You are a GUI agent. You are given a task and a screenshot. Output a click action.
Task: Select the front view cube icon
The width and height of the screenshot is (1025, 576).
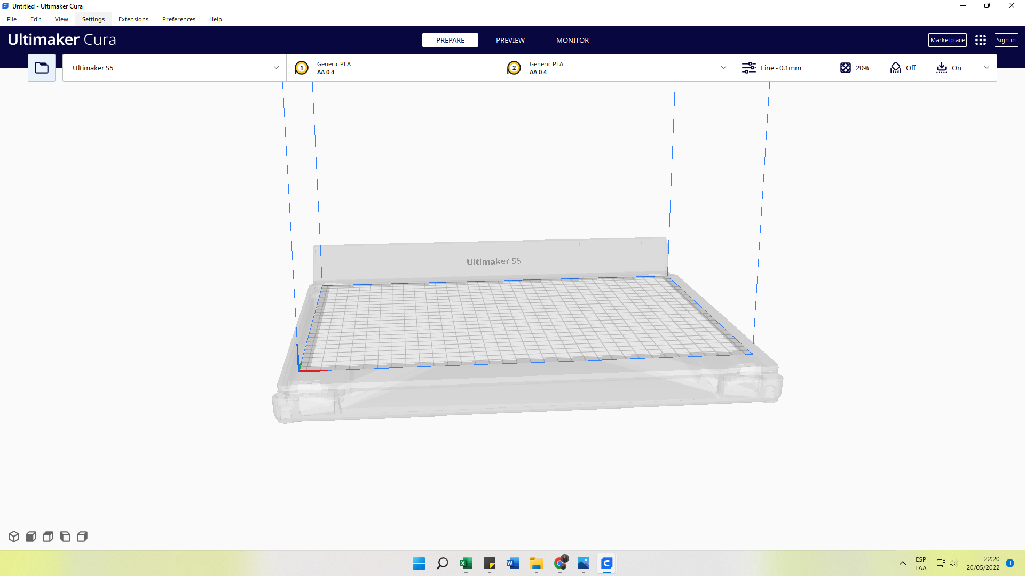click(x=31, y=537)
